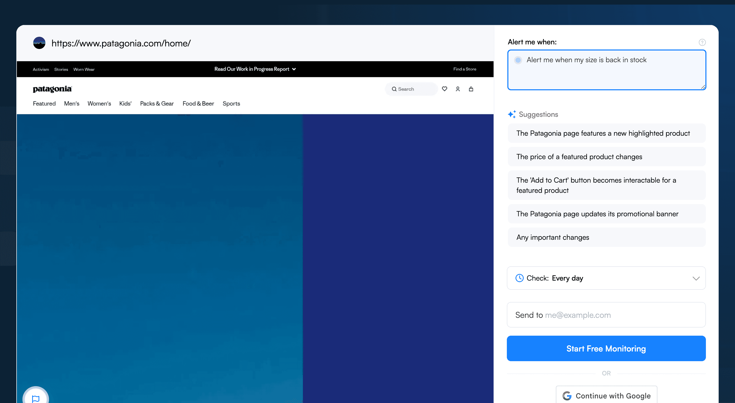Image resolution: width=735 pixels, height=403 pixels.
Task: Open the help question-mark icon
Action: click(702, 42)
